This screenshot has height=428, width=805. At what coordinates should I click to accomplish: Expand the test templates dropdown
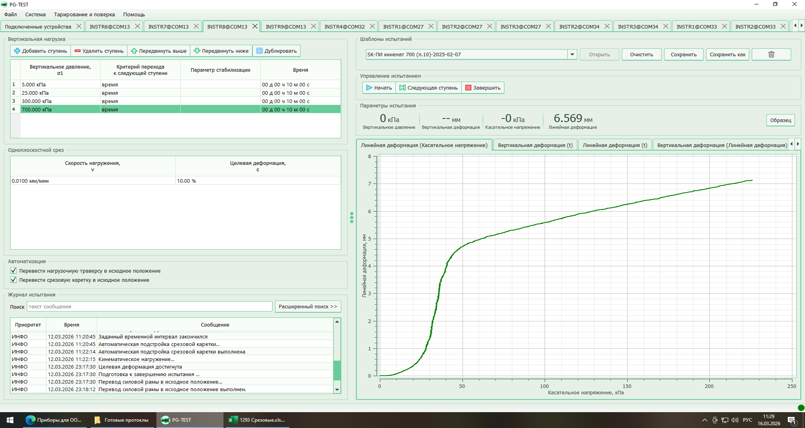(x=572, y=54)
